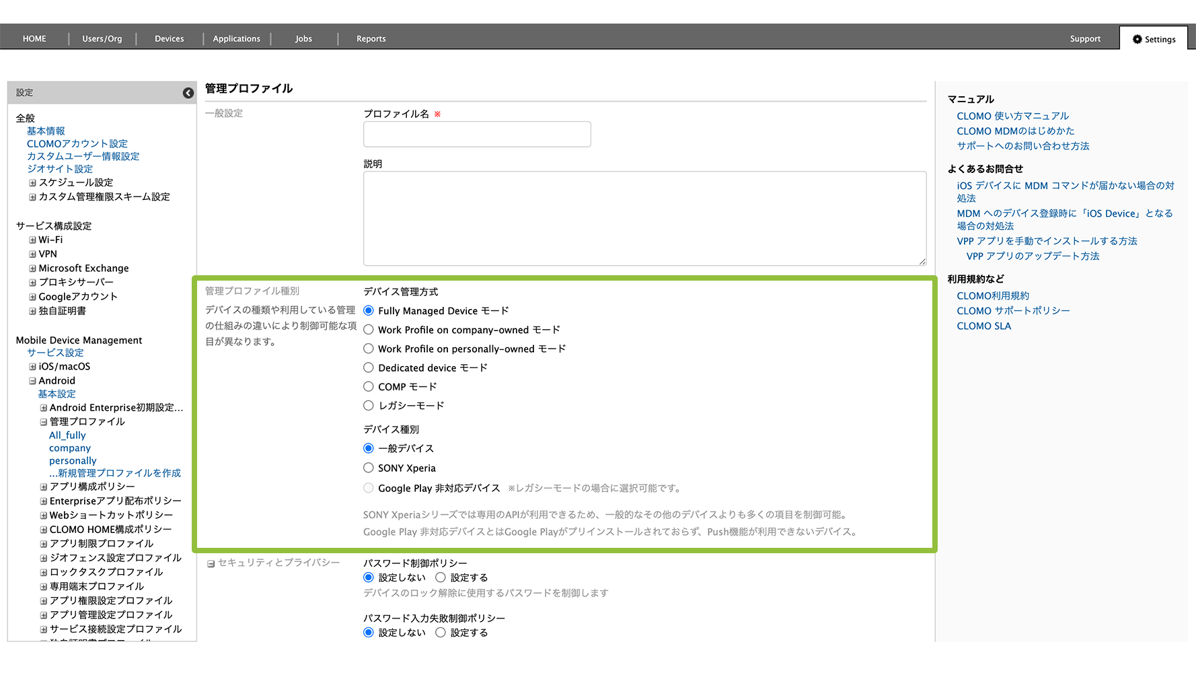Collapse the セキュリティとプライバシー section
The height and width of the screenshot is (673, 1196).
(211, 563)
